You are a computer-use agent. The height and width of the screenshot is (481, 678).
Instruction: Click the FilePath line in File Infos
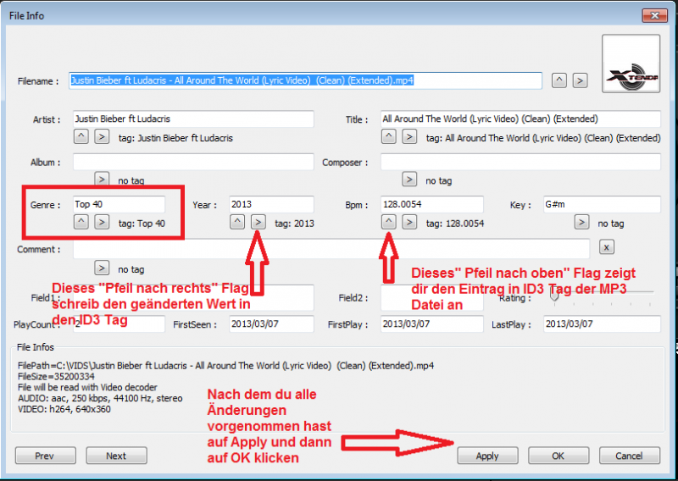(x=225, y=366)
